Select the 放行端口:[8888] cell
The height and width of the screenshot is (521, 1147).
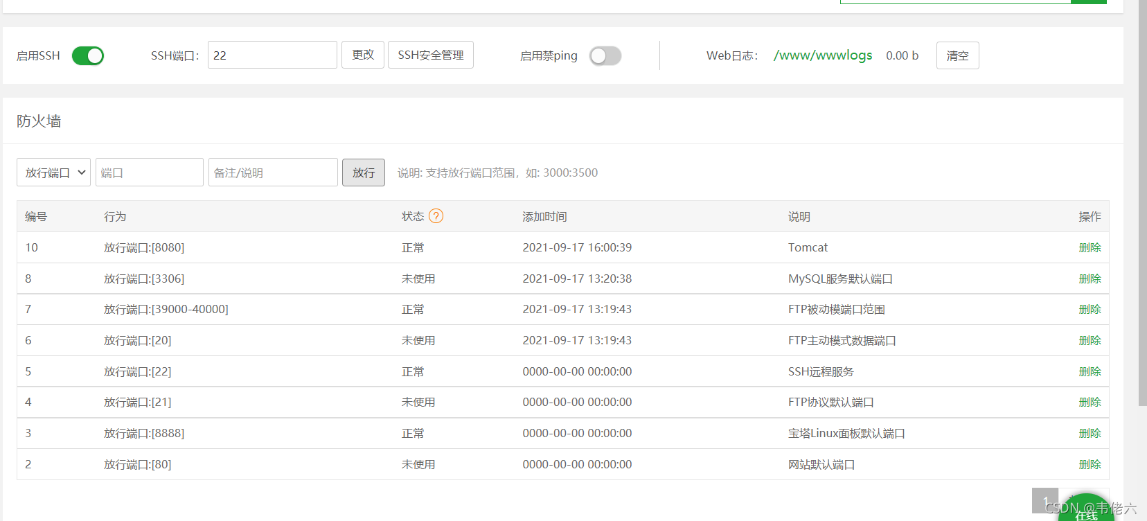[x=144, y=433]
